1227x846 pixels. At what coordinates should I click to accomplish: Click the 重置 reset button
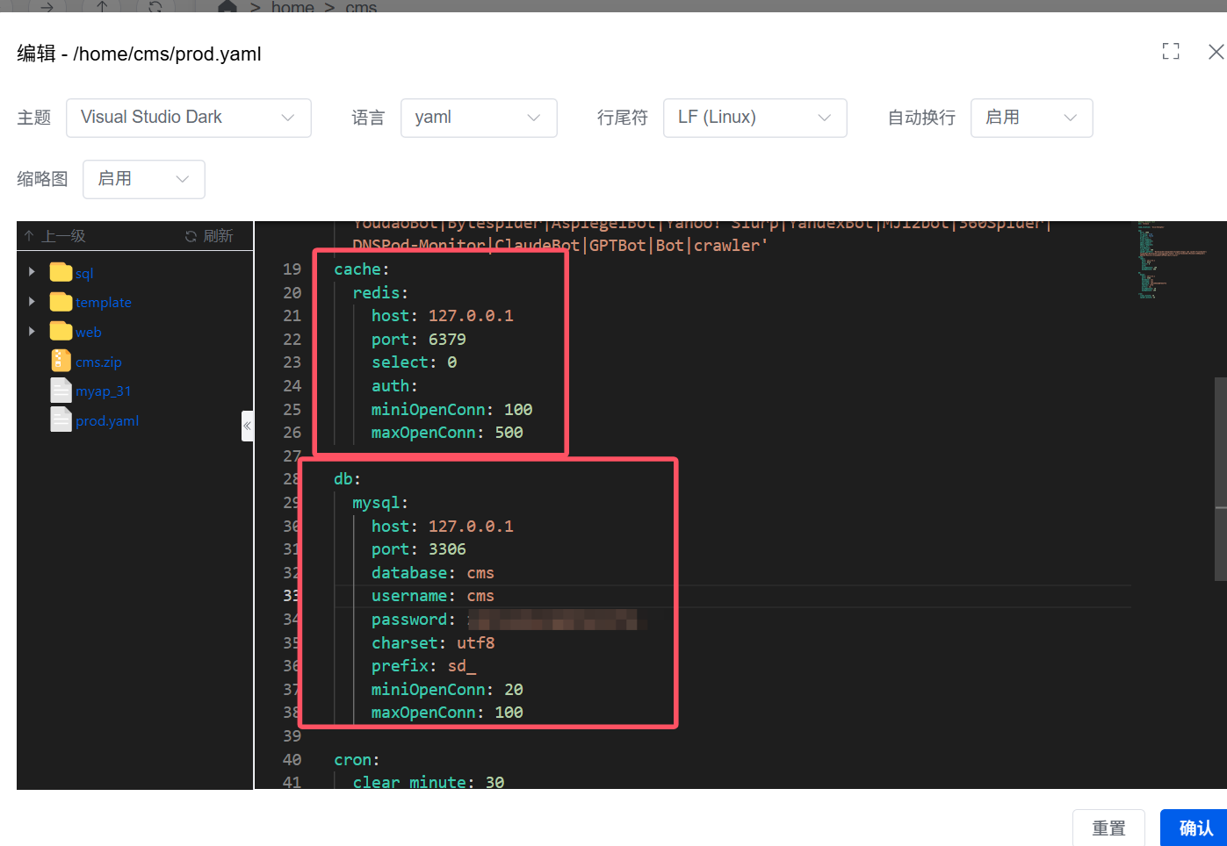[x=1108, y=828]
